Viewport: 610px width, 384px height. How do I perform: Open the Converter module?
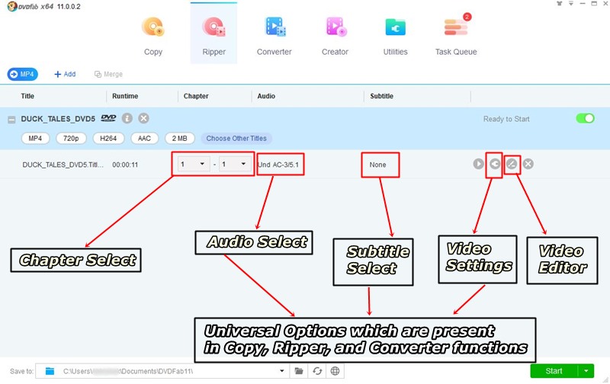(274, 37)
